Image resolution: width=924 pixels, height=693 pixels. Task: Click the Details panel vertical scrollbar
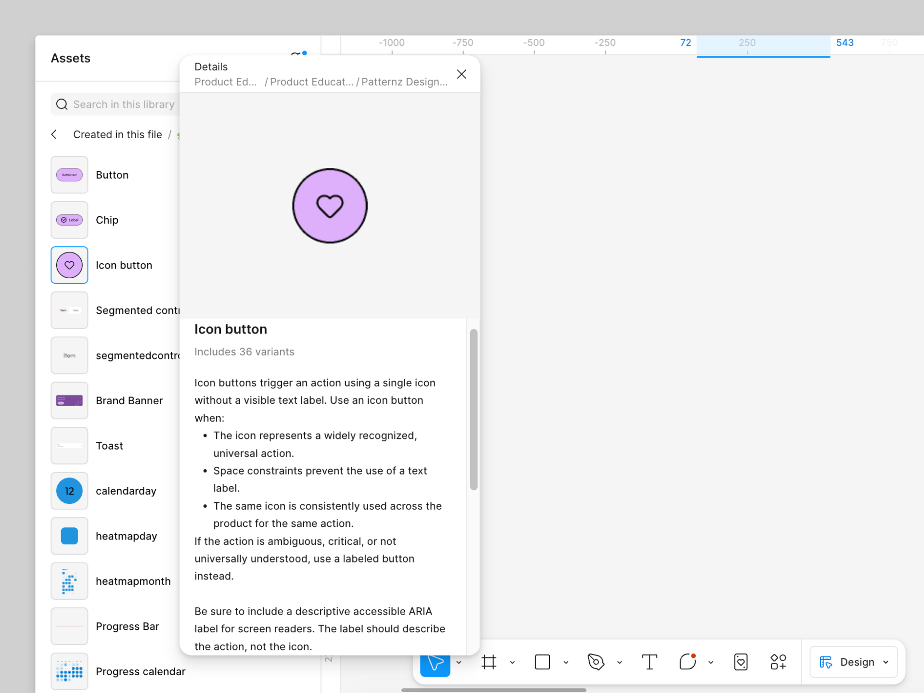click(x=474, y=409)
